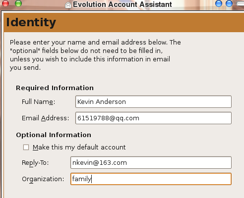Screen dimensions: 244x198
Task: Click the Email Address label
Action: [45, 118]
